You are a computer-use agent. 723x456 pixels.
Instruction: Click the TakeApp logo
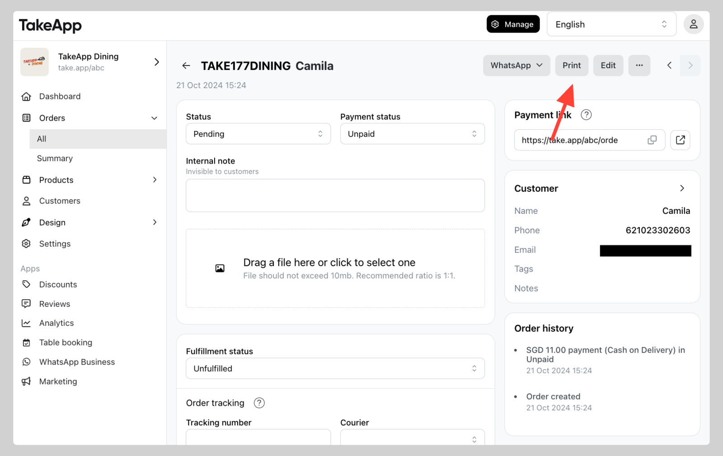(50, 25)
